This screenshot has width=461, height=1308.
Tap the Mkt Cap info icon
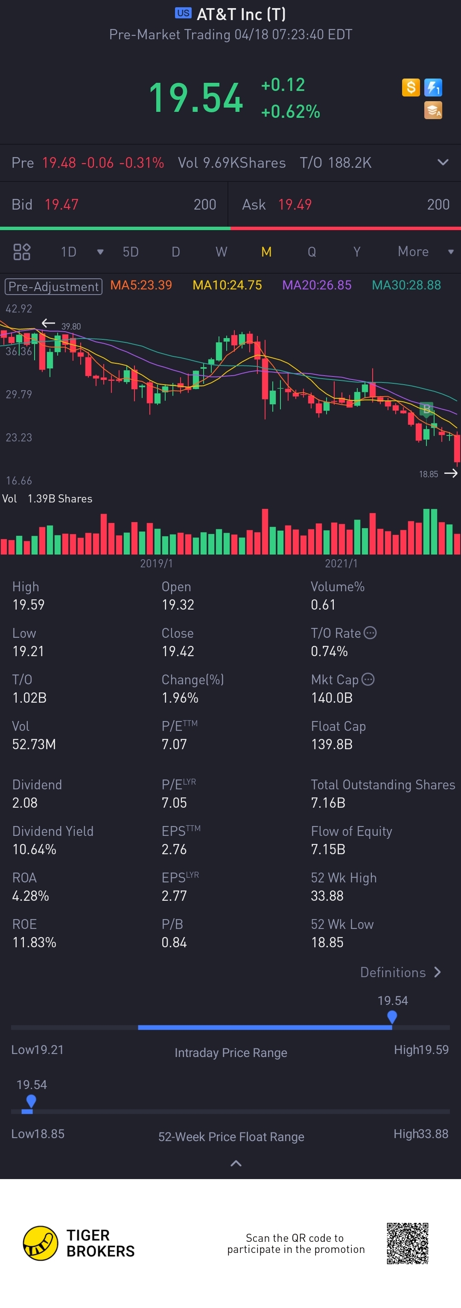tap(368, 679)
